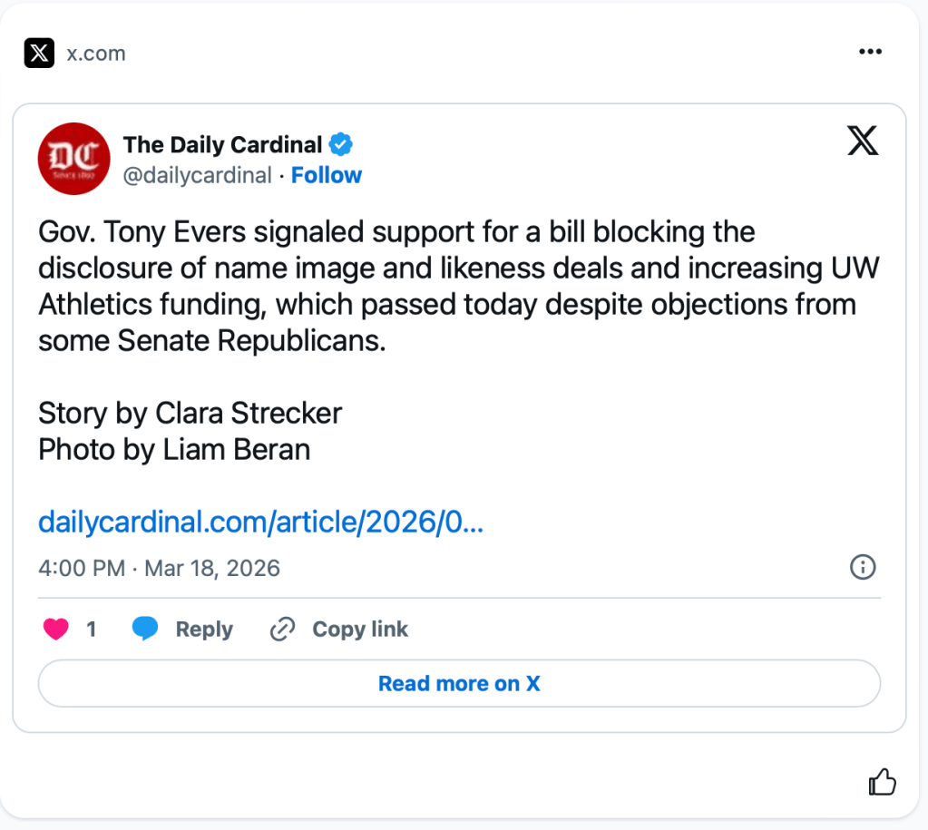Open the dailycardinal.com article link
The image size is (928, 830).
point(260,522)
